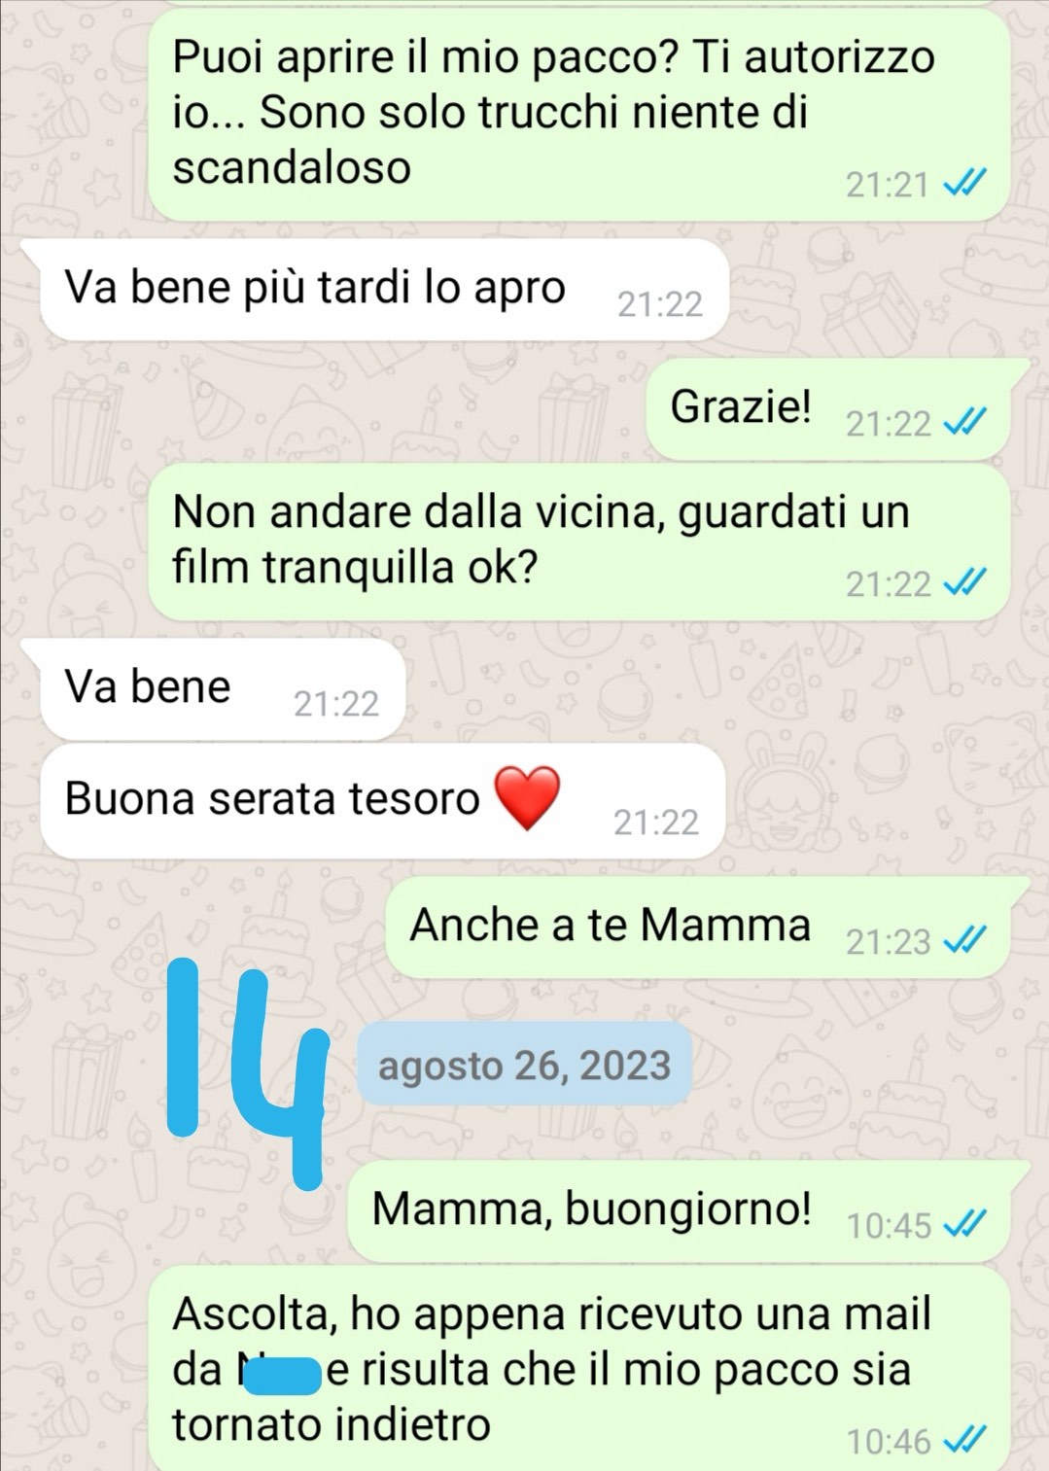Viewport: 1049px width, 1471px height.
Task: Tap the "Ascolta, ho appena ricevuto" message
Action: coord(579,1368)
